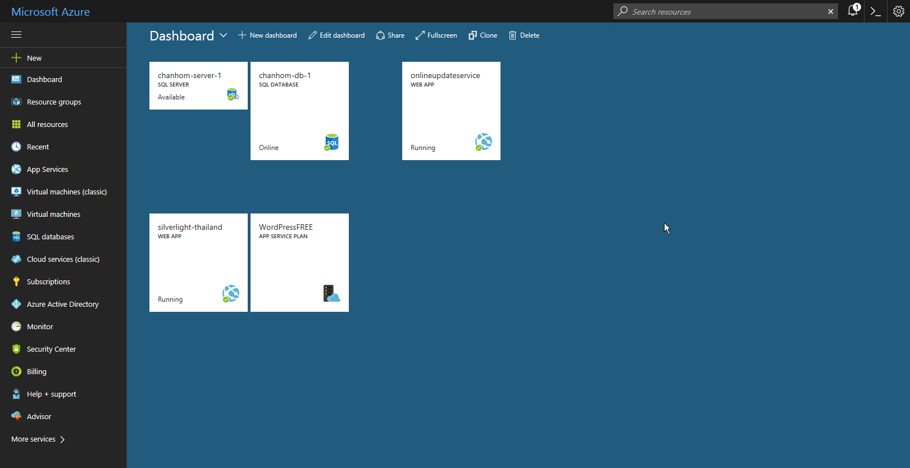Image resolution: width=910 pixels, height=468 pixels.
Task: Select Subscriptions label in the sidebar
Action: (x=48, y=281)
